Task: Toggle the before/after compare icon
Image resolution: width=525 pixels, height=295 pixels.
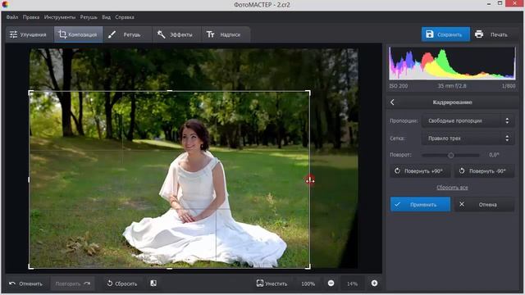Action: pyautogui.click(x=153, y=284)
